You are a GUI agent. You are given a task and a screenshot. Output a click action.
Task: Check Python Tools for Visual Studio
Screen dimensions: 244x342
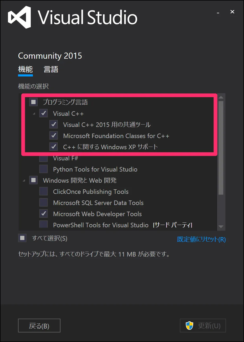point(43,169)
